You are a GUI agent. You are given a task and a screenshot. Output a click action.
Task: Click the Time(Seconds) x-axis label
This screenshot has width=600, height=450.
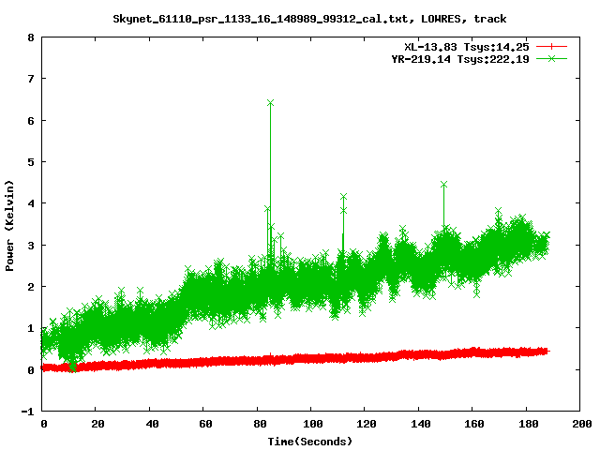310,441
